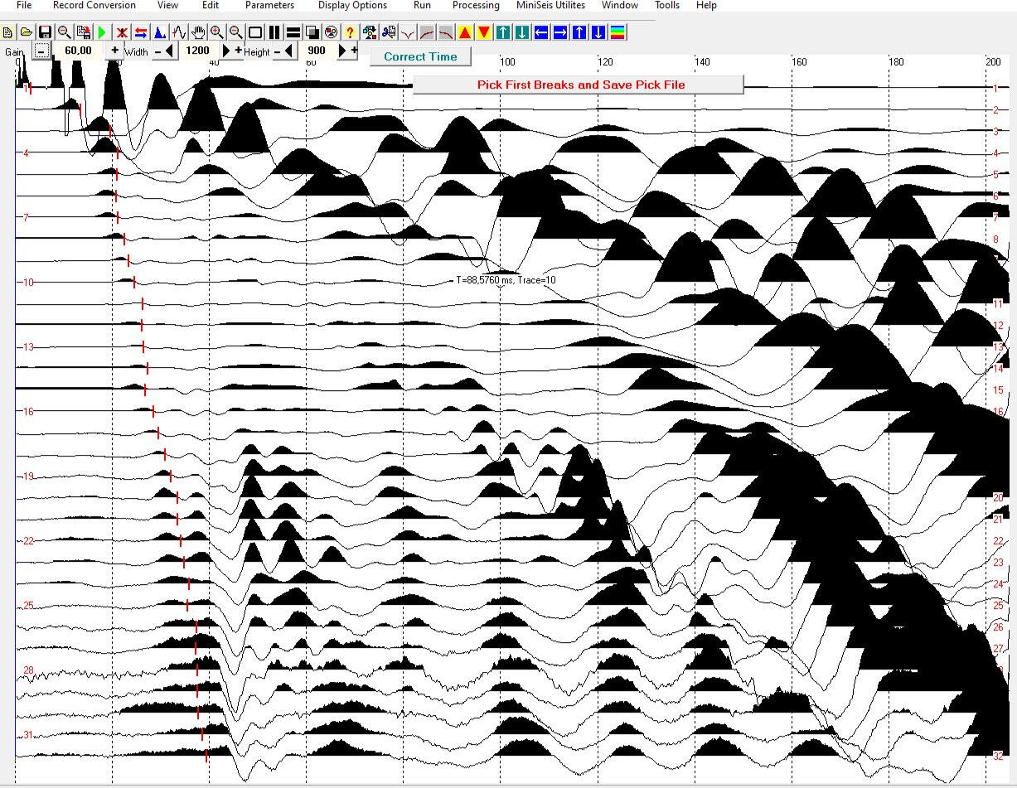
Task: Click the Gain value field showing 60,00
Action: click(78, 51)
